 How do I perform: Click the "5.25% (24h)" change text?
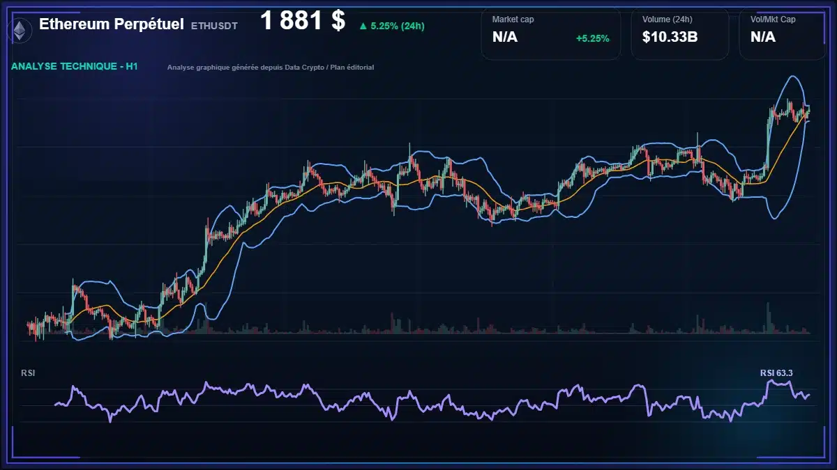click(398, 26)
